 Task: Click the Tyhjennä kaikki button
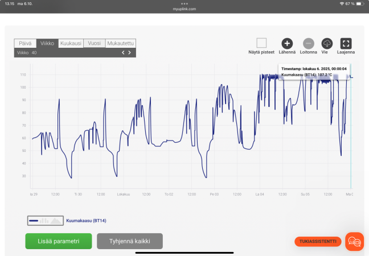click(130, 241)
